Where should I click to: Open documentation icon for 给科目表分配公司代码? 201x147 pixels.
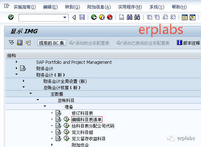(58, 126)
